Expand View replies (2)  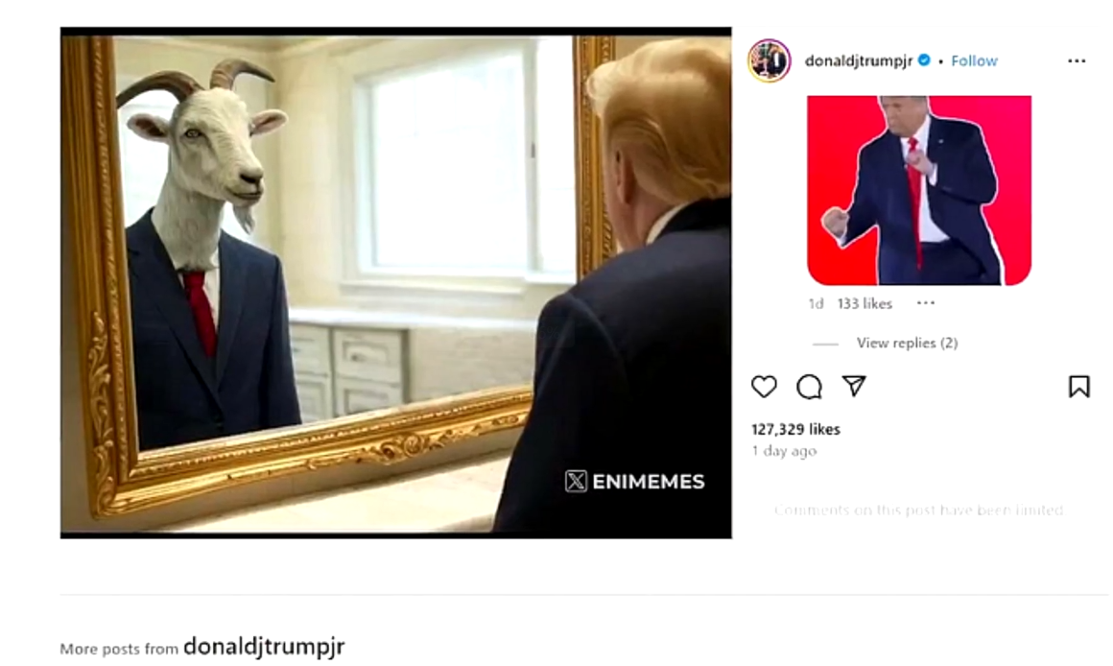click(907, 343)
